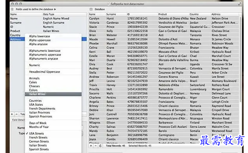248x153 pixels.
Task: Choose Countries from the menu
Action: tap(35, 101)
